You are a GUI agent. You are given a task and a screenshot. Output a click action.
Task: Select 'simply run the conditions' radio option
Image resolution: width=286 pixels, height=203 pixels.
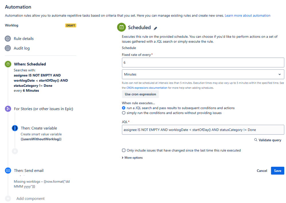point(124,113)
